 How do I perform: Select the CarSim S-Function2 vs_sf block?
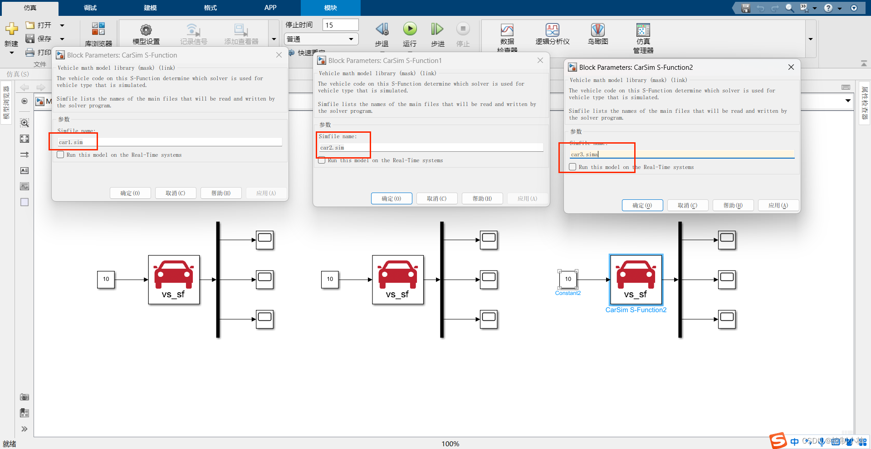(636, 280)
